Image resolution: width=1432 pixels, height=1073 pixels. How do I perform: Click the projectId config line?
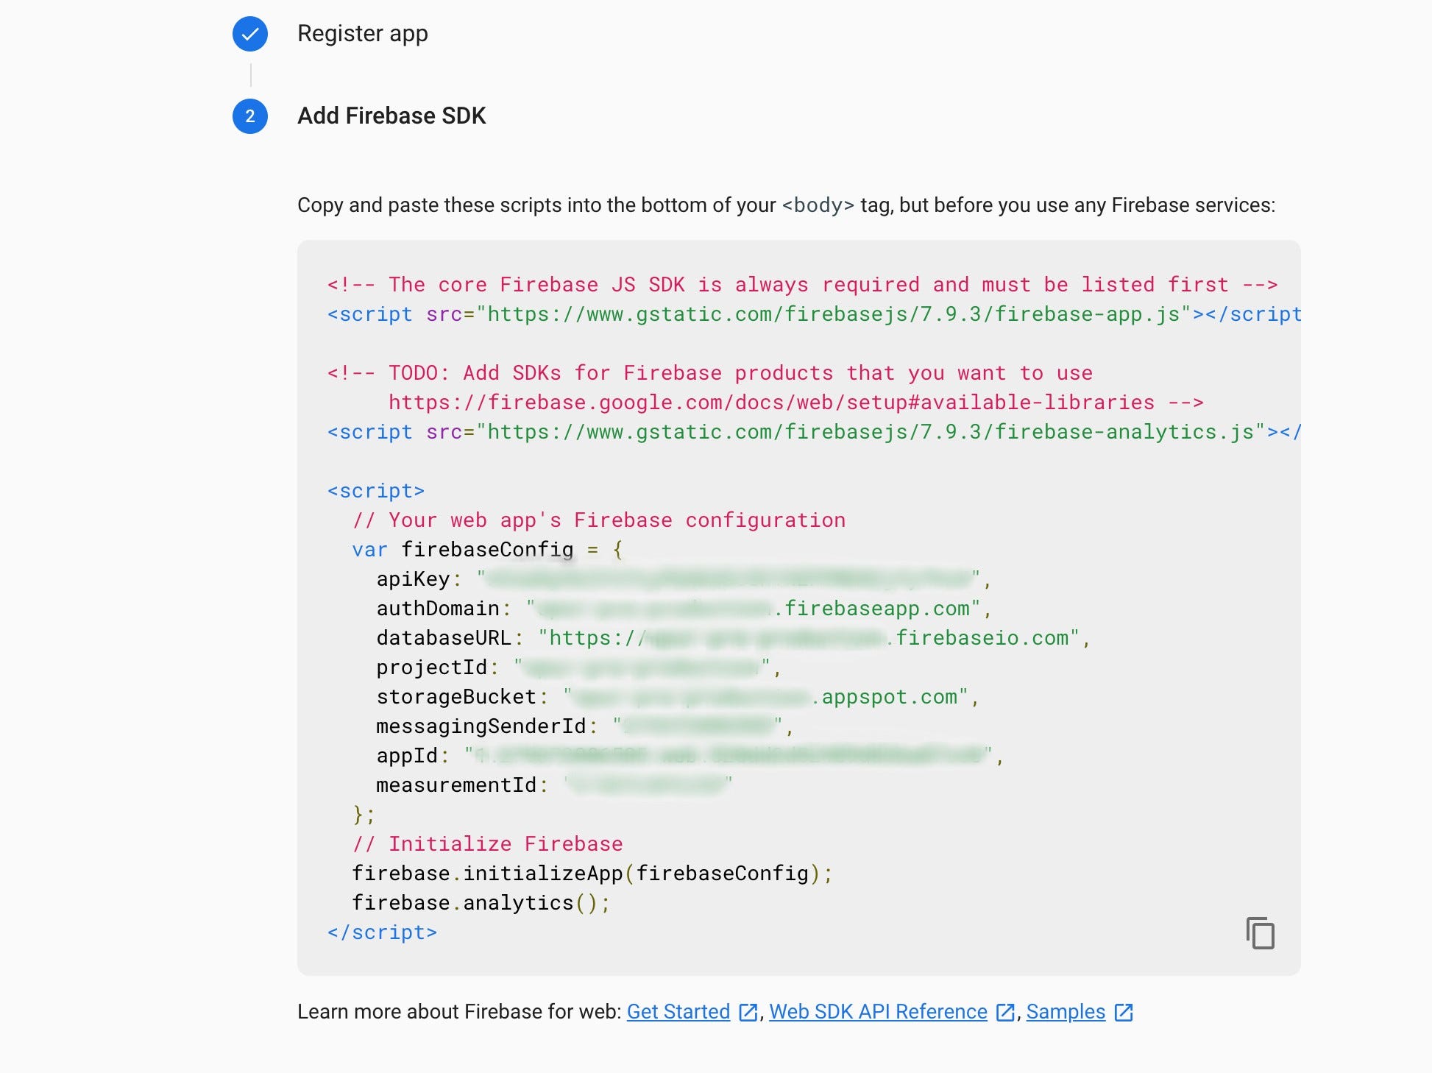579,667
